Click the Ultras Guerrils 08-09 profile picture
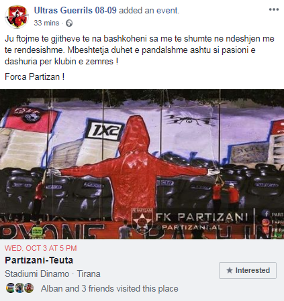Image resolution: width=284 pixels, height=301 pixels. click(x=17, y=17)
